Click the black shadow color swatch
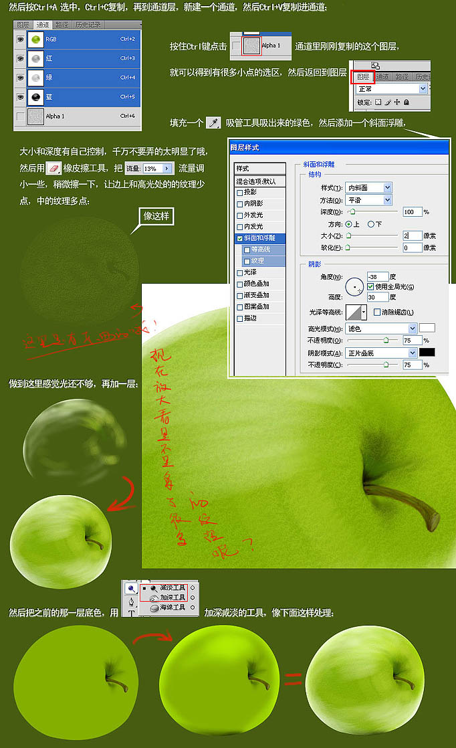Screen dimensions: 456x748 click(427, 352)
